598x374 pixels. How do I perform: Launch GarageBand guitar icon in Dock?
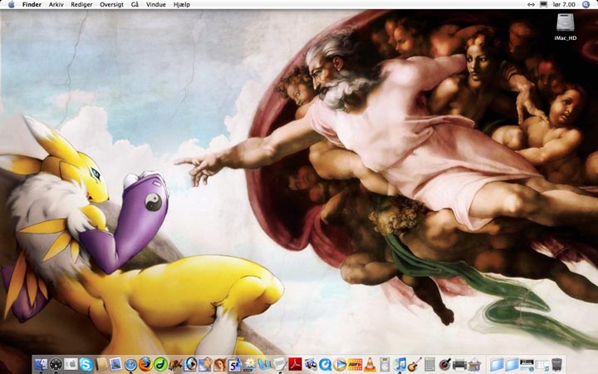click(415, 364)
